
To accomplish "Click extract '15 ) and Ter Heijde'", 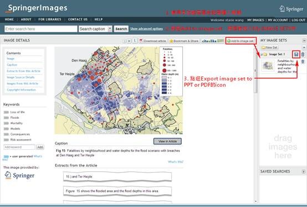I will tap(117, 176).
